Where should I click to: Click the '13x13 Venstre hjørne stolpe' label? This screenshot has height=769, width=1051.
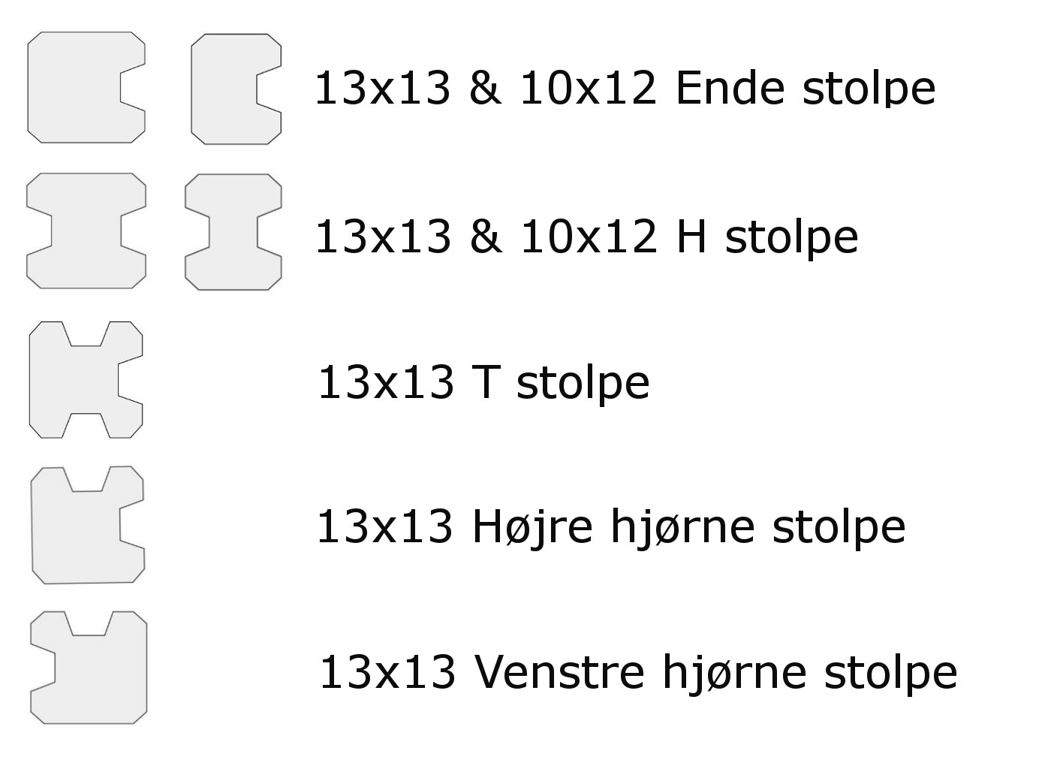pos(638,671)
